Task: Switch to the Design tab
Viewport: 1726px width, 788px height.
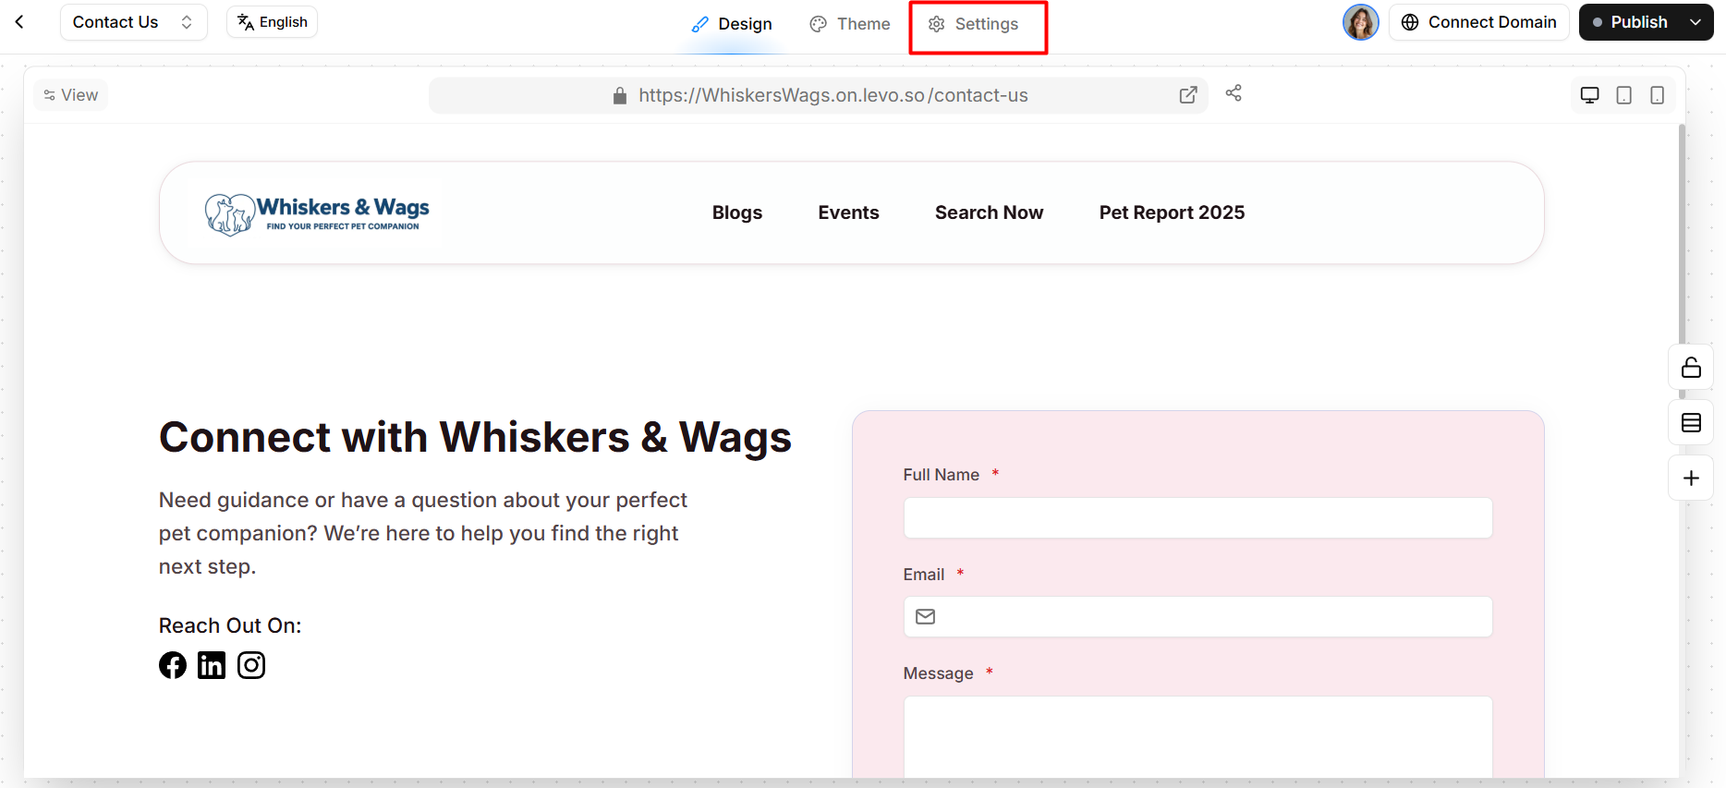Action: (732, 24)
